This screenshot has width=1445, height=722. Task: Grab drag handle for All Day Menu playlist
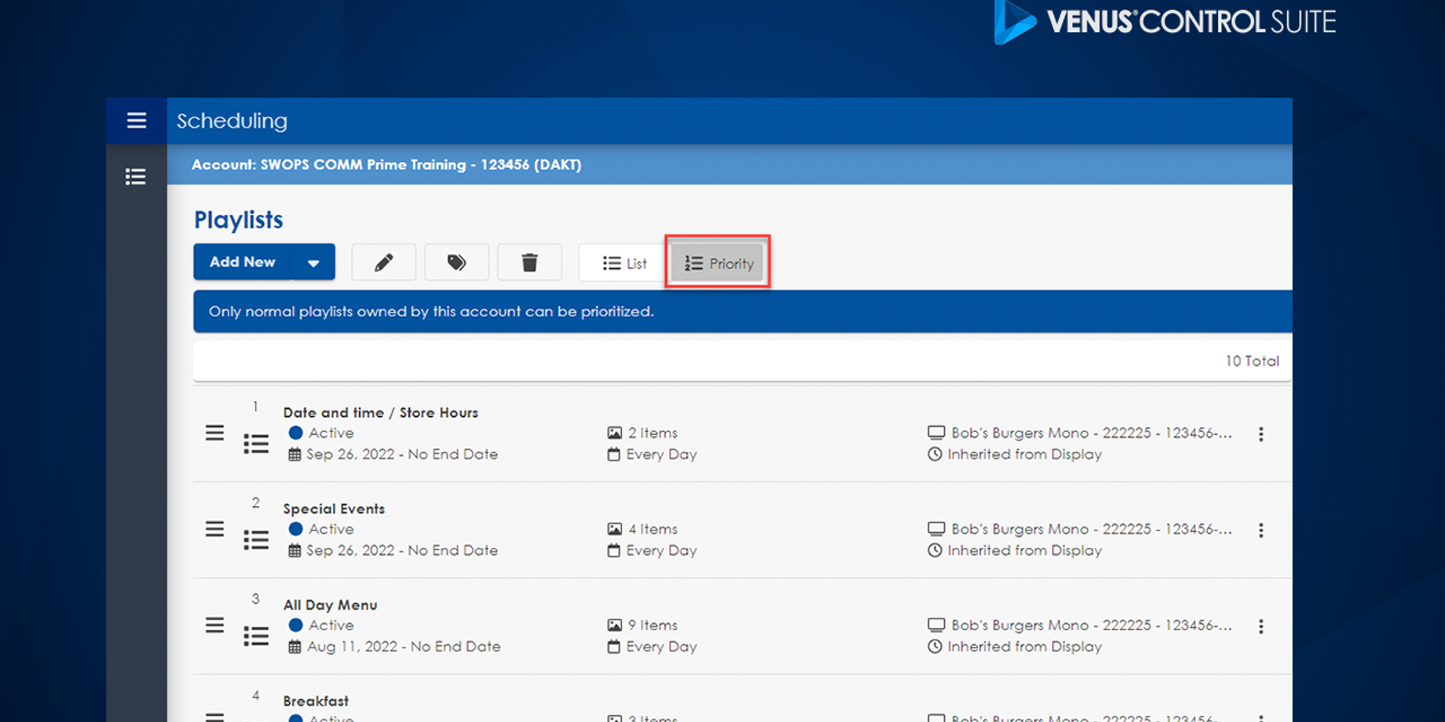[x=214, y=625]
